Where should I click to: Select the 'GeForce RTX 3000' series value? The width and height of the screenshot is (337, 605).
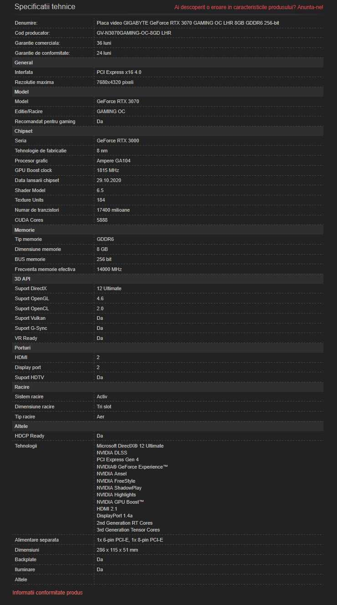point(118,141)
